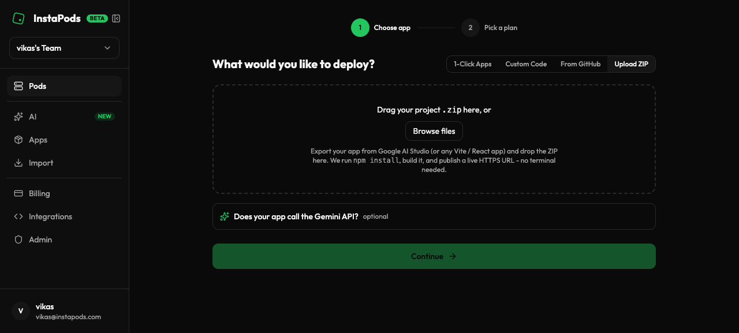Click the 'Export your app from Google AI Studio' description

(x=434, y=160)
